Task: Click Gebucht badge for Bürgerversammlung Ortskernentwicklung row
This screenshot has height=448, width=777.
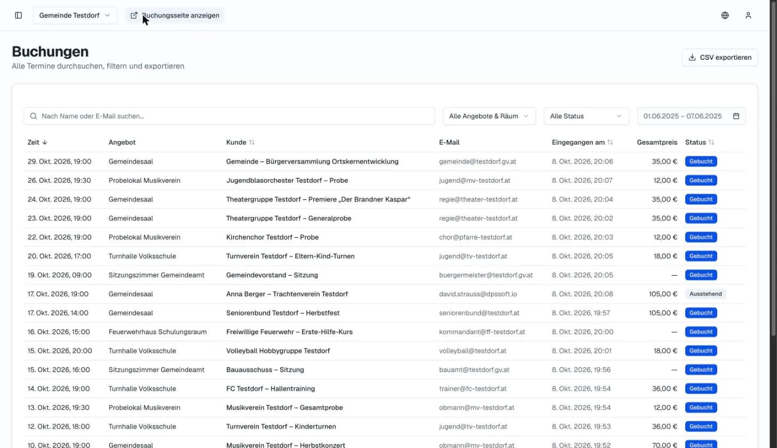Action: point(701,162)
